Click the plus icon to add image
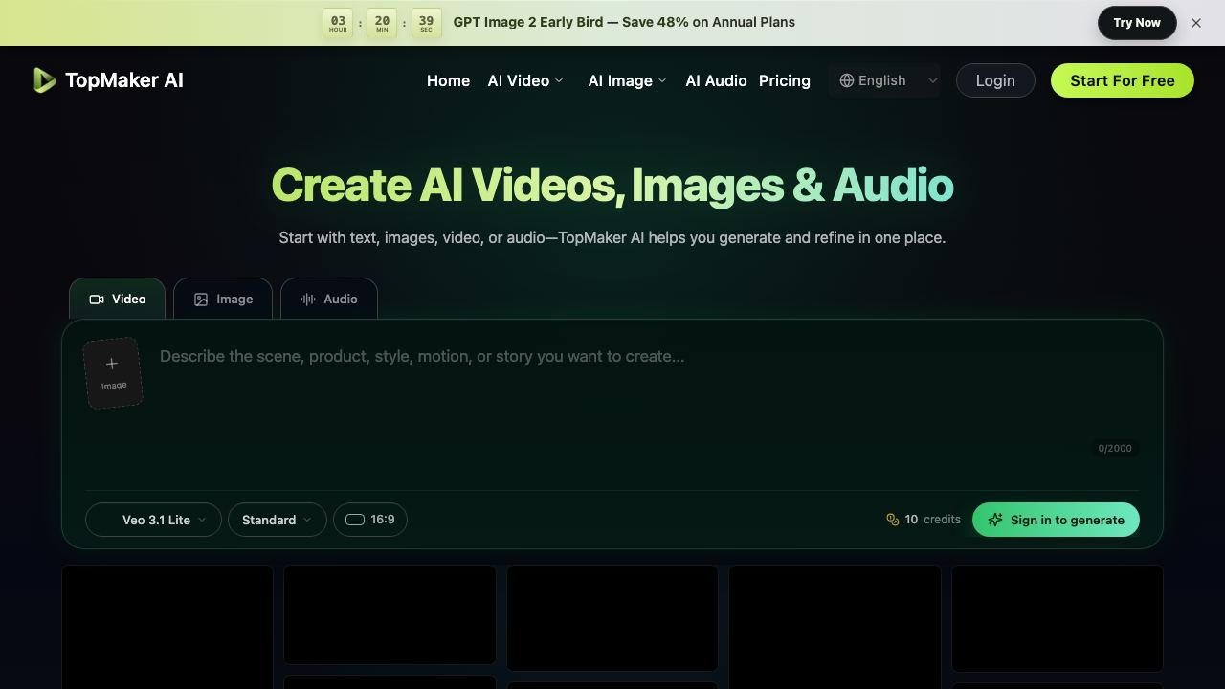Screen dimensions: 1225x689 (112, 364)
